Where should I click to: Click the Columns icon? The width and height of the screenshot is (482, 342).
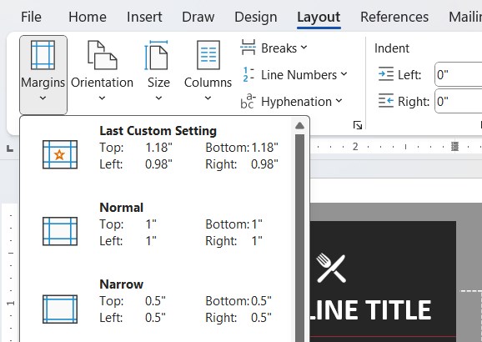(x=208, y=55)
